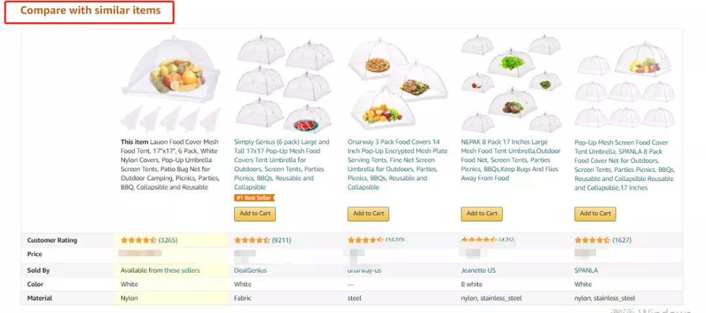Open Pop-Up Mesh Screen SPANLA title link
This screenshot has height=313, width=706.
(x=623, y=165)
